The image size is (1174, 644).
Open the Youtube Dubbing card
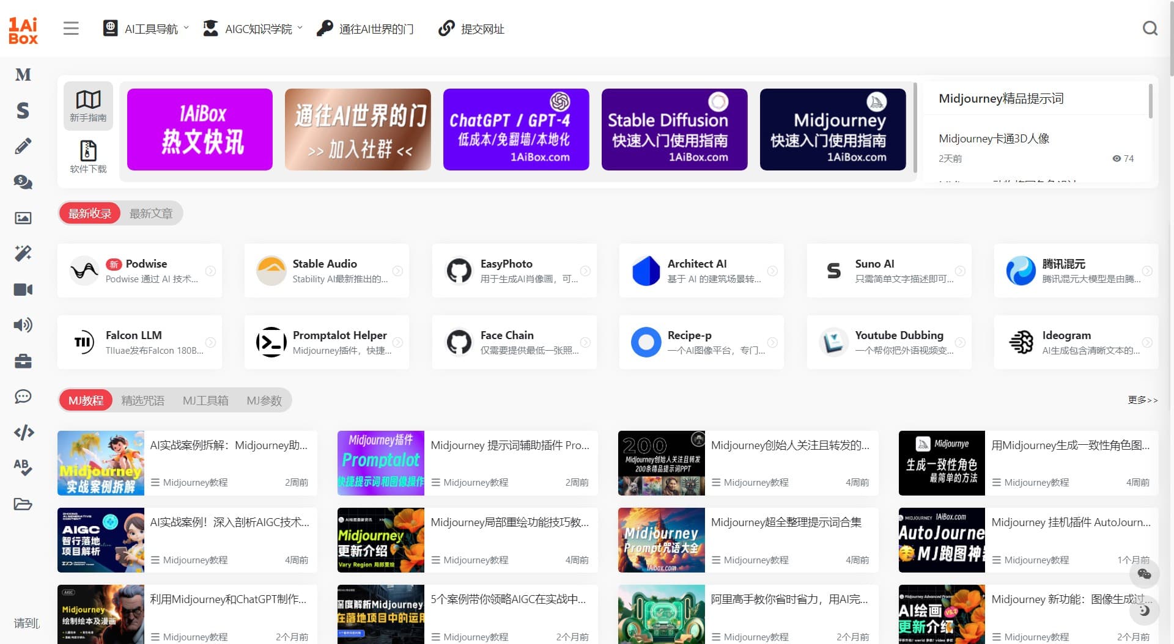pos(889,342)
